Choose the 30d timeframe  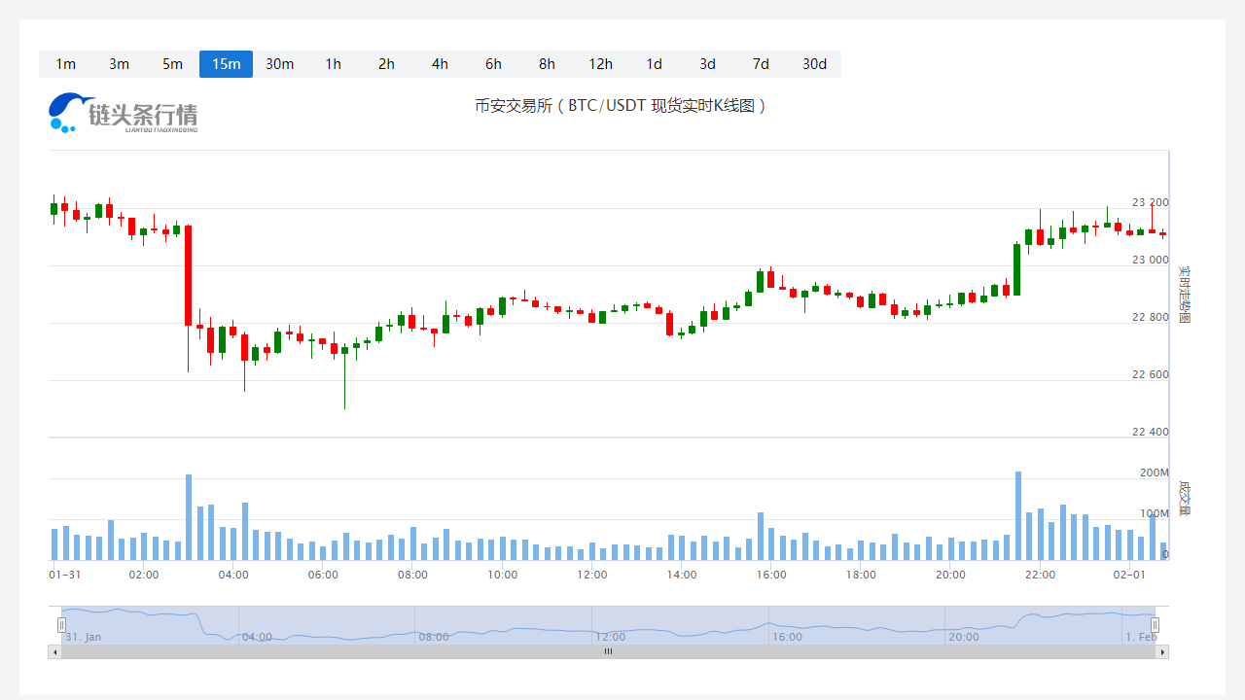(814, 64)
